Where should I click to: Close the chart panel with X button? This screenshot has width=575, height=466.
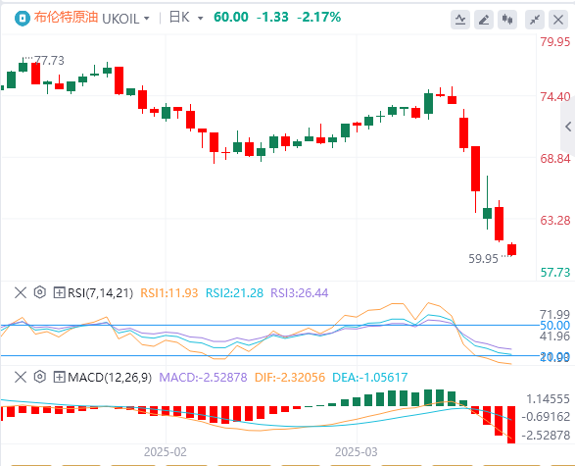coord(558,20)
